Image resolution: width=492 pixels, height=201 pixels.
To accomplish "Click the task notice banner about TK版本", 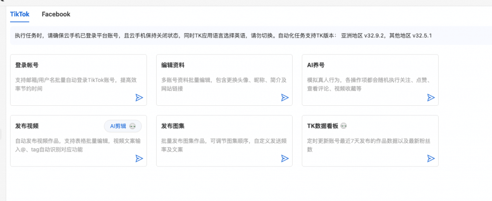I will (226, 36).
